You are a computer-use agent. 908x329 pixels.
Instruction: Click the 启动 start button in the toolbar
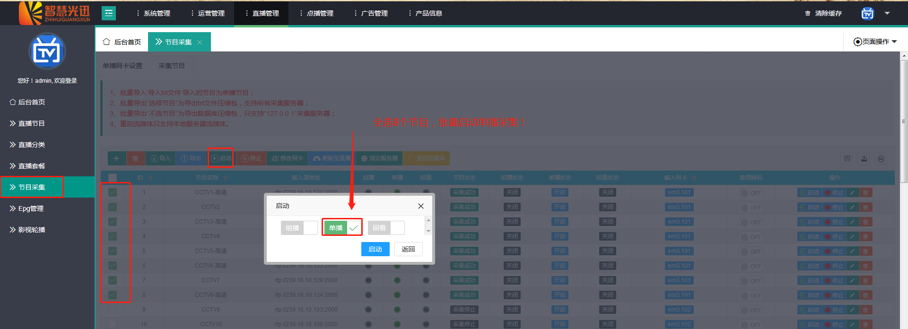coord(221,158)
